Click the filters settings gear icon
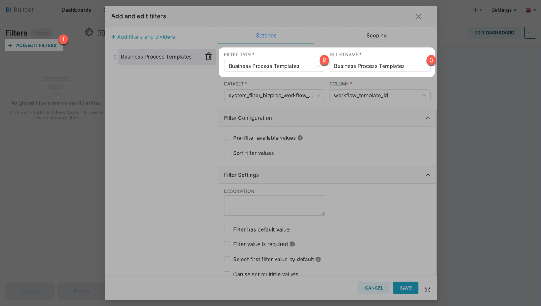This screenshot has height=306, width=541. [x=89, y=32]
